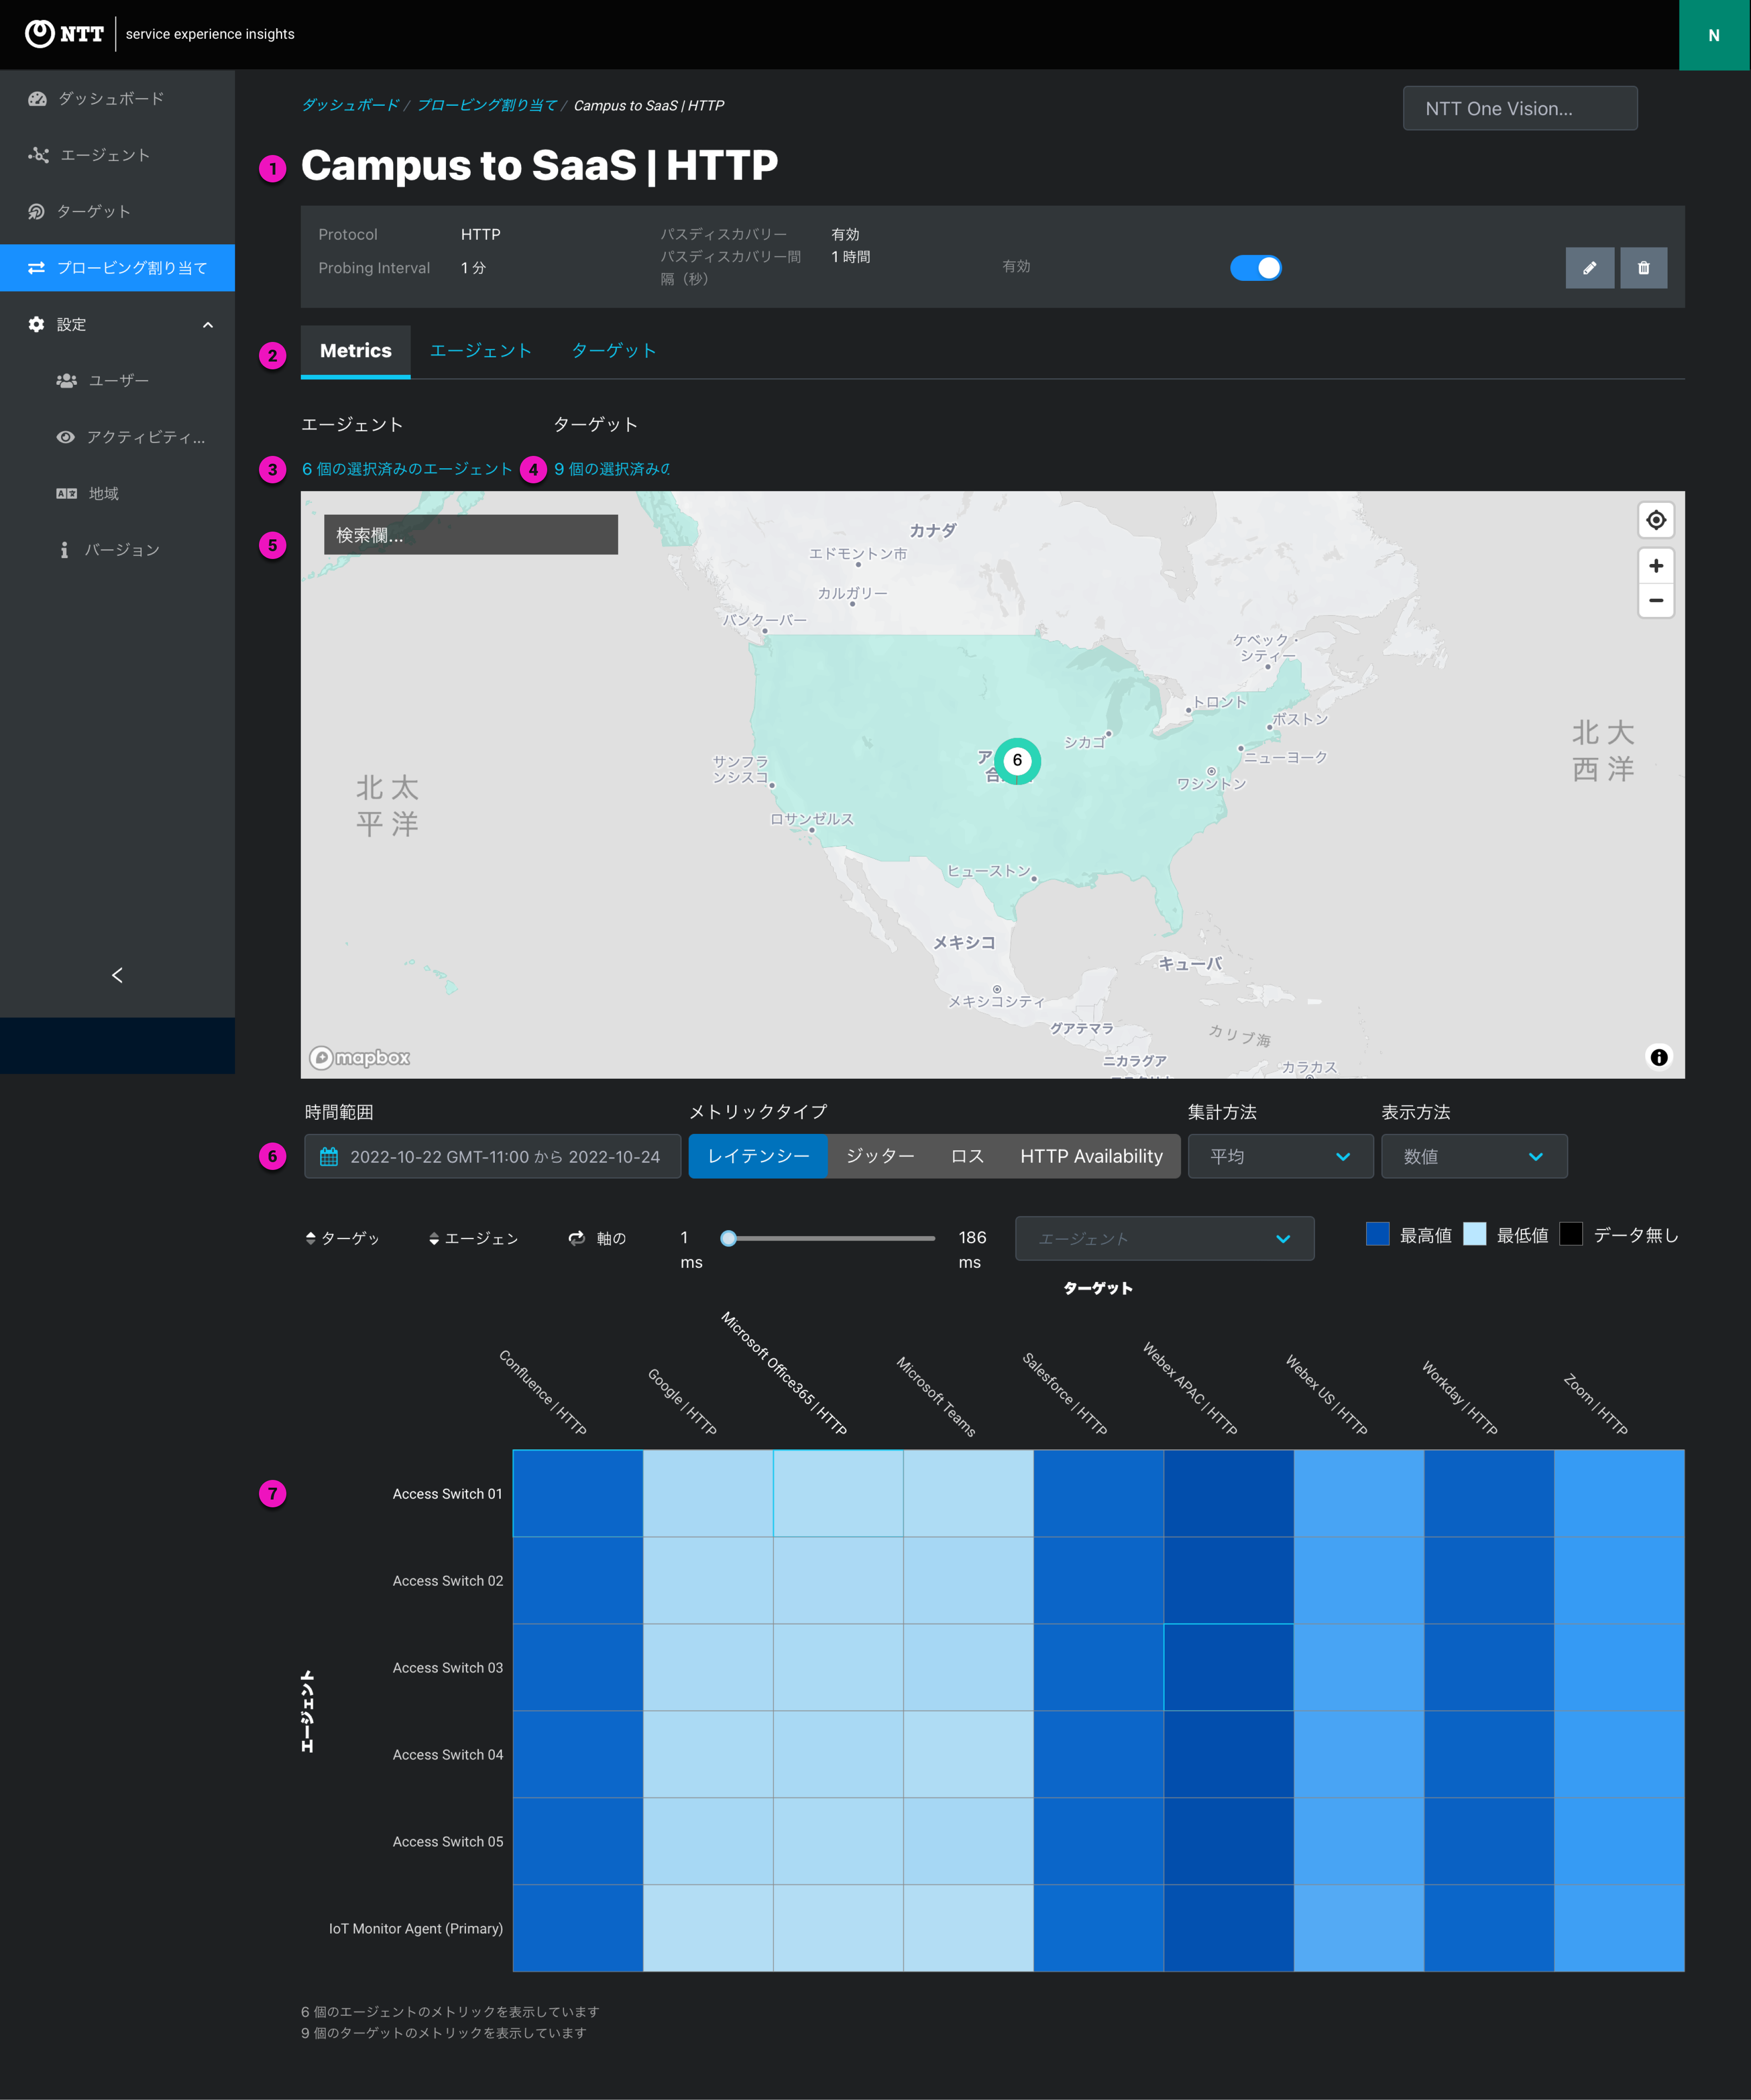Open アクティビティ log page
Viewport: 1751px width, 2100px height.
[x=117, y=437]
